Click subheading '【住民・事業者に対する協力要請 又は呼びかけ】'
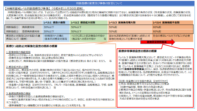Viewport: 197px width, 111px height. point(143,81)
